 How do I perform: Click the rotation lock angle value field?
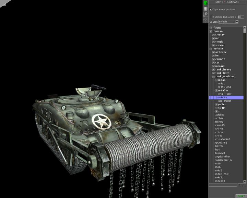240,16
